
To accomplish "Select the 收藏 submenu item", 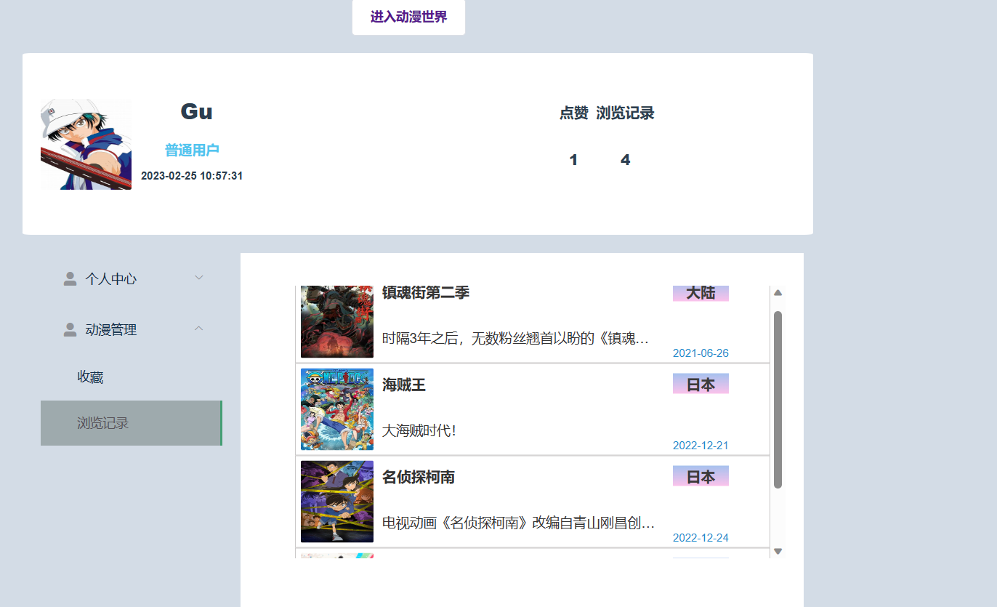I will pyautogui.click(x=132, y=377).
